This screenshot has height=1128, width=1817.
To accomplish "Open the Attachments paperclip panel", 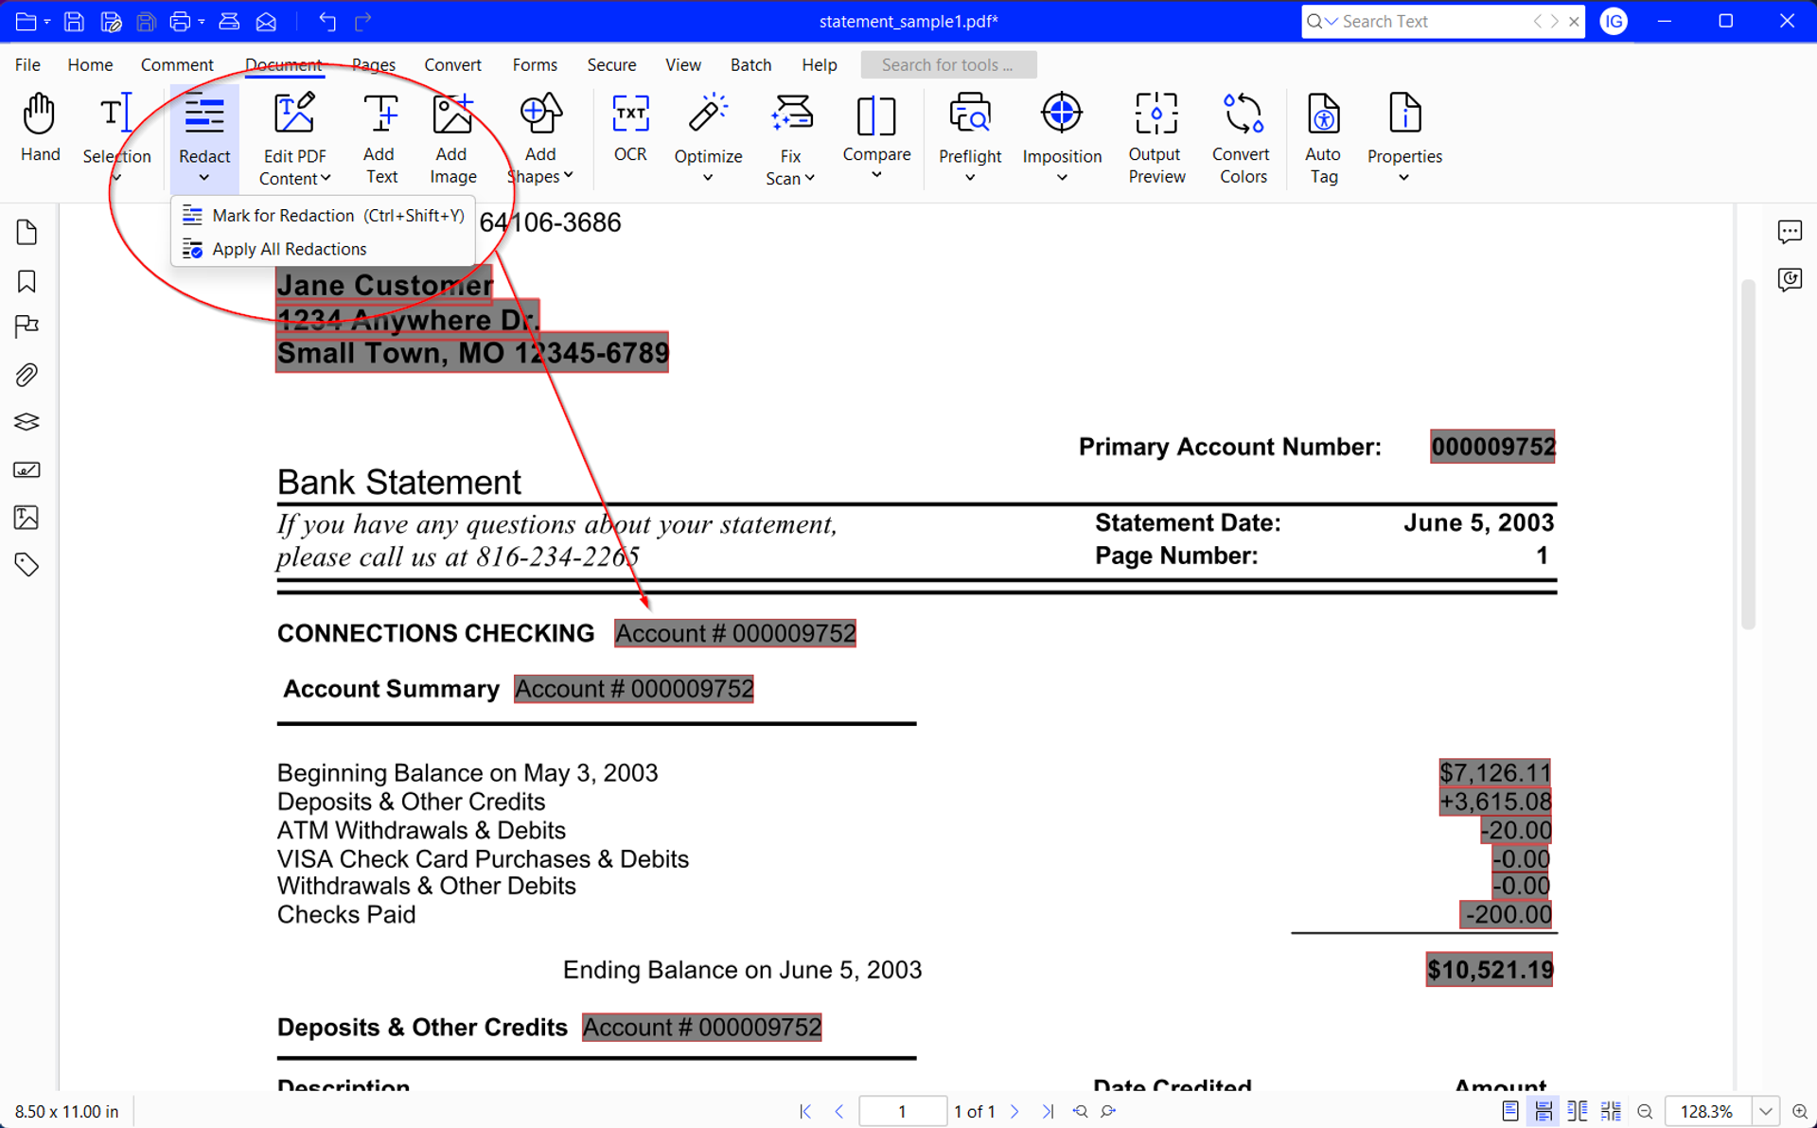I will [x=26, y=375].
